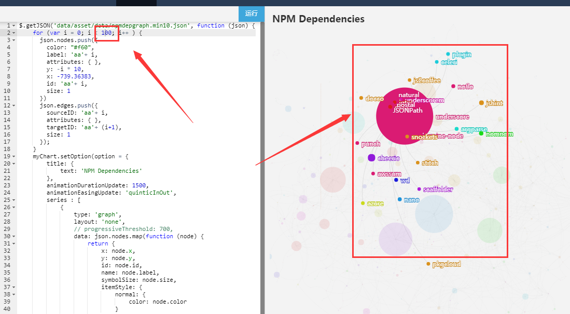The width and height of the screenshot is (570, 314).
Task: Click the color: node.color line
Action: [x=158, y=302]
